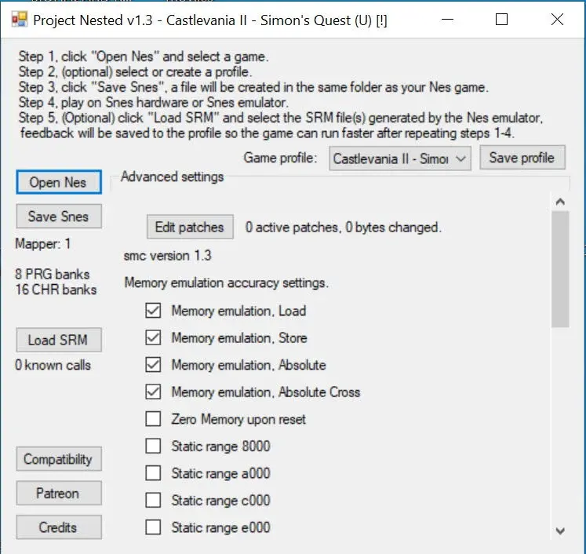Viewport: 586px width, 554px height.
Task: Check the Static range 8000 option
Action: (154, 446)
